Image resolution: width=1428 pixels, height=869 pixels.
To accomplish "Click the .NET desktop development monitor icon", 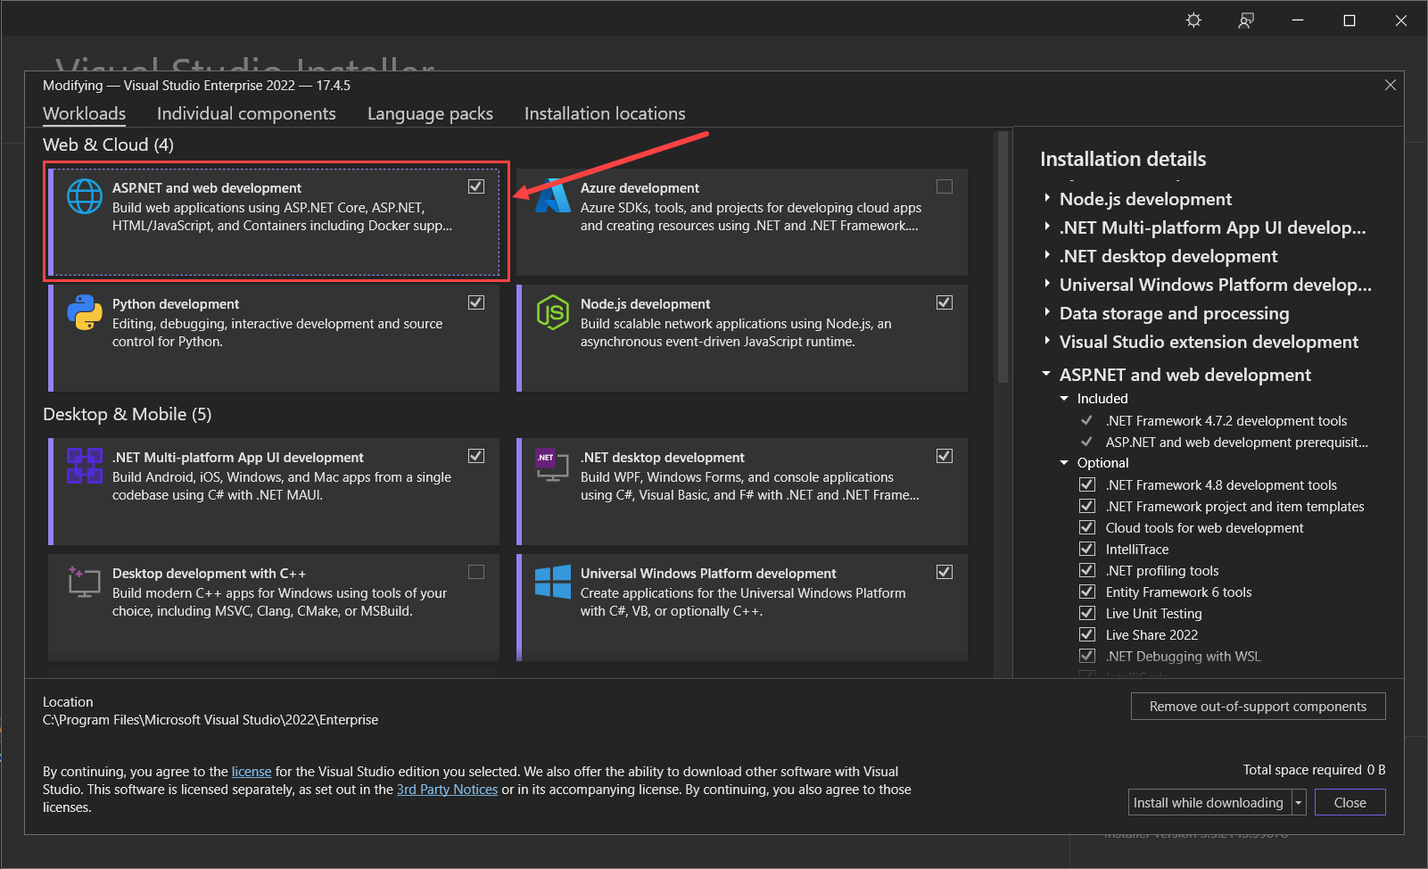I will (x=552, y=465).
